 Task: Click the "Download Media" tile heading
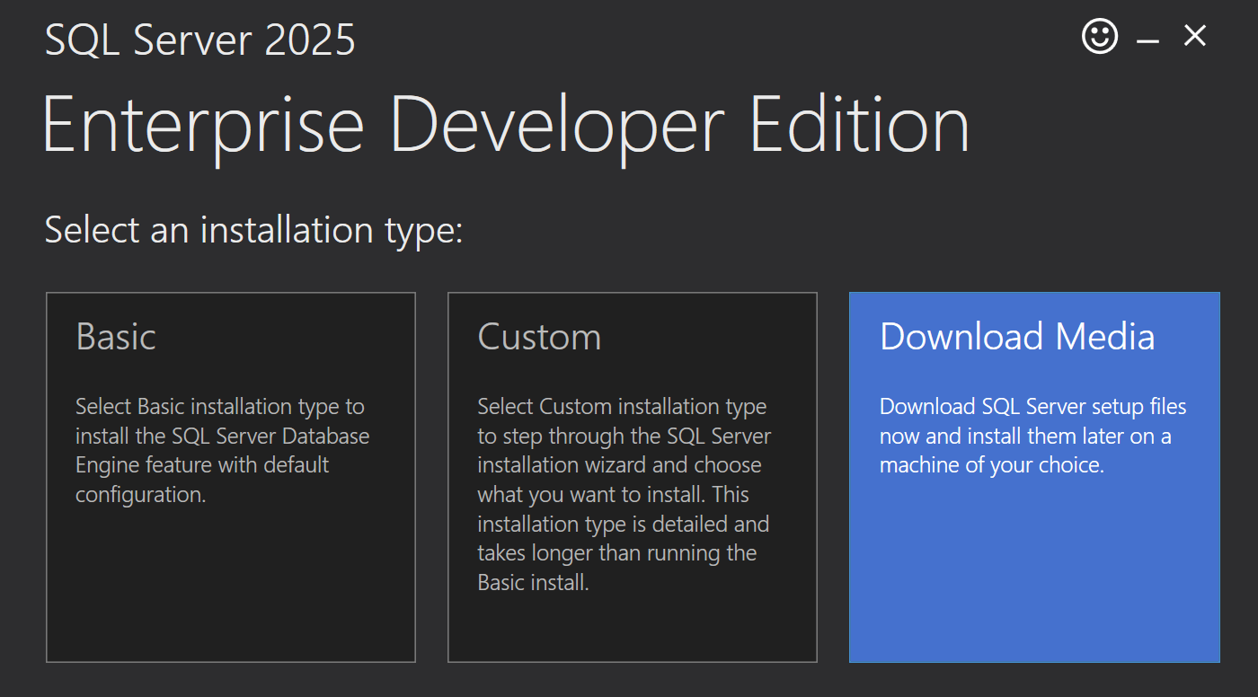[x=1017, y=337]
